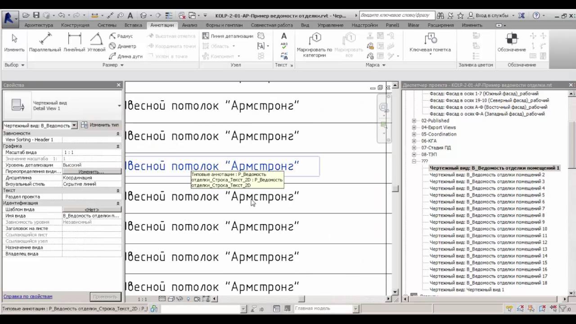The image size is (576, 324).
Task: Expand the 07-Стадия ПД tree node
Action: point(414,148)
